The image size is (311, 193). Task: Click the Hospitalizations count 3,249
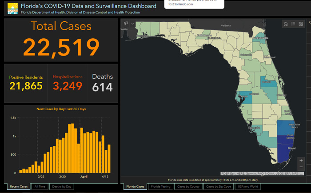coord(68,85)
